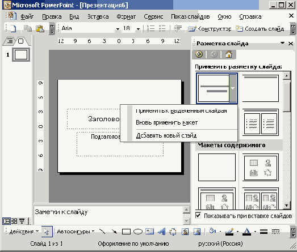Image resolution: width=297 pixels, height=252 pixels.
Task: Select the title and content layout
Action: coord(217,198)
